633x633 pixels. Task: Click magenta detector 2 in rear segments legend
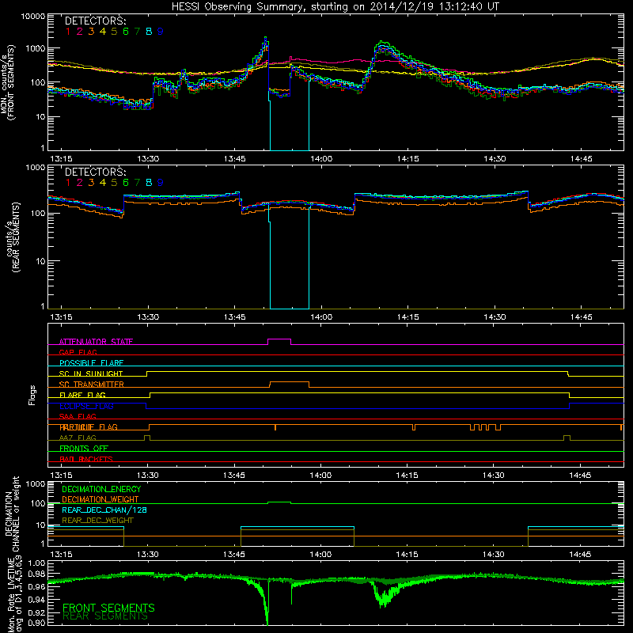(80, 183)
